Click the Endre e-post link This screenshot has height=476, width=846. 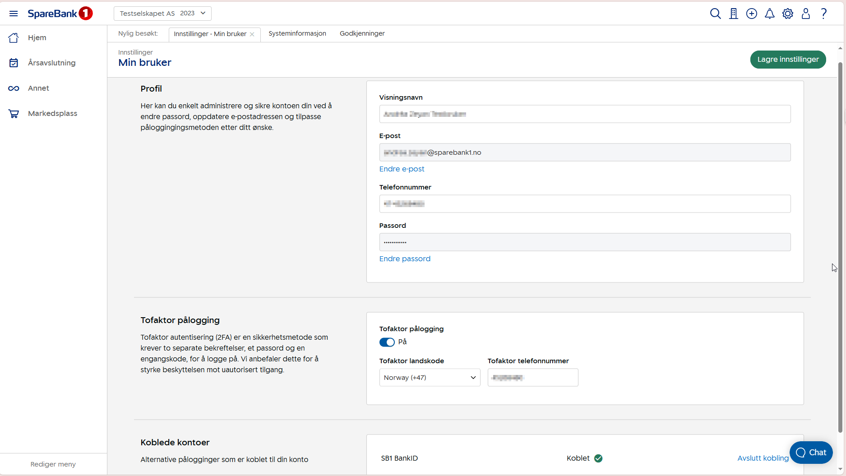pos(402,169)
